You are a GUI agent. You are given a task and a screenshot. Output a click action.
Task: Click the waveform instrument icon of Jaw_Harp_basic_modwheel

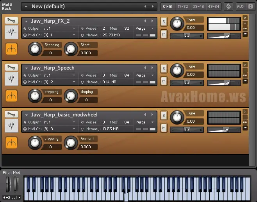pyautogui.click(x=11, y=126)
